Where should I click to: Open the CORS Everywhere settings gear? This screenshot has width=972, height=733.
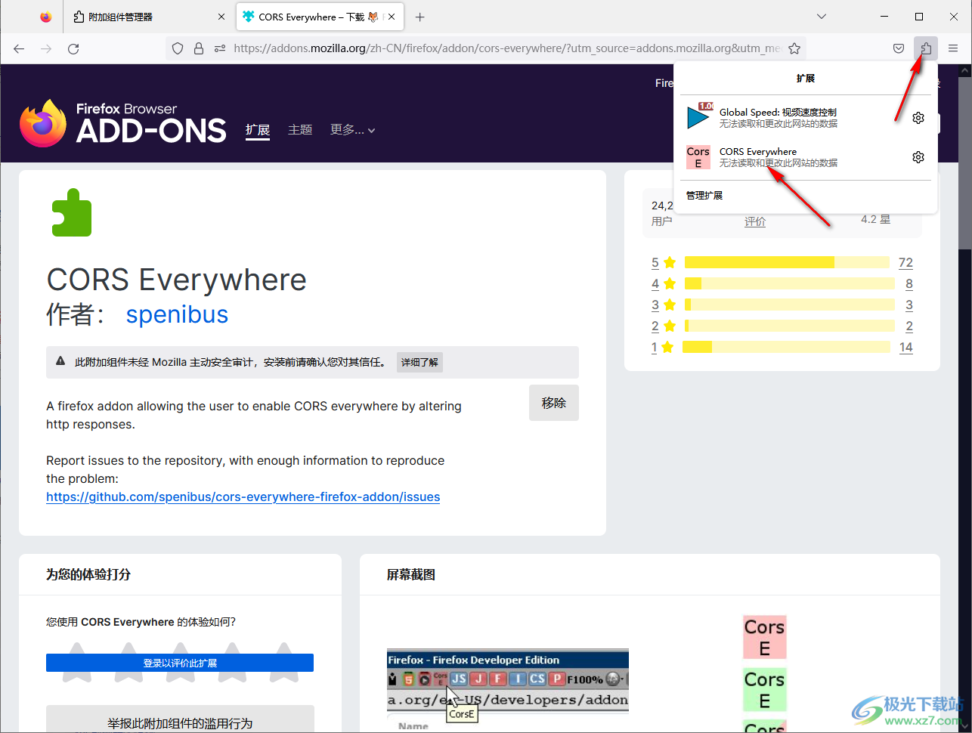(x=918, y=157)
